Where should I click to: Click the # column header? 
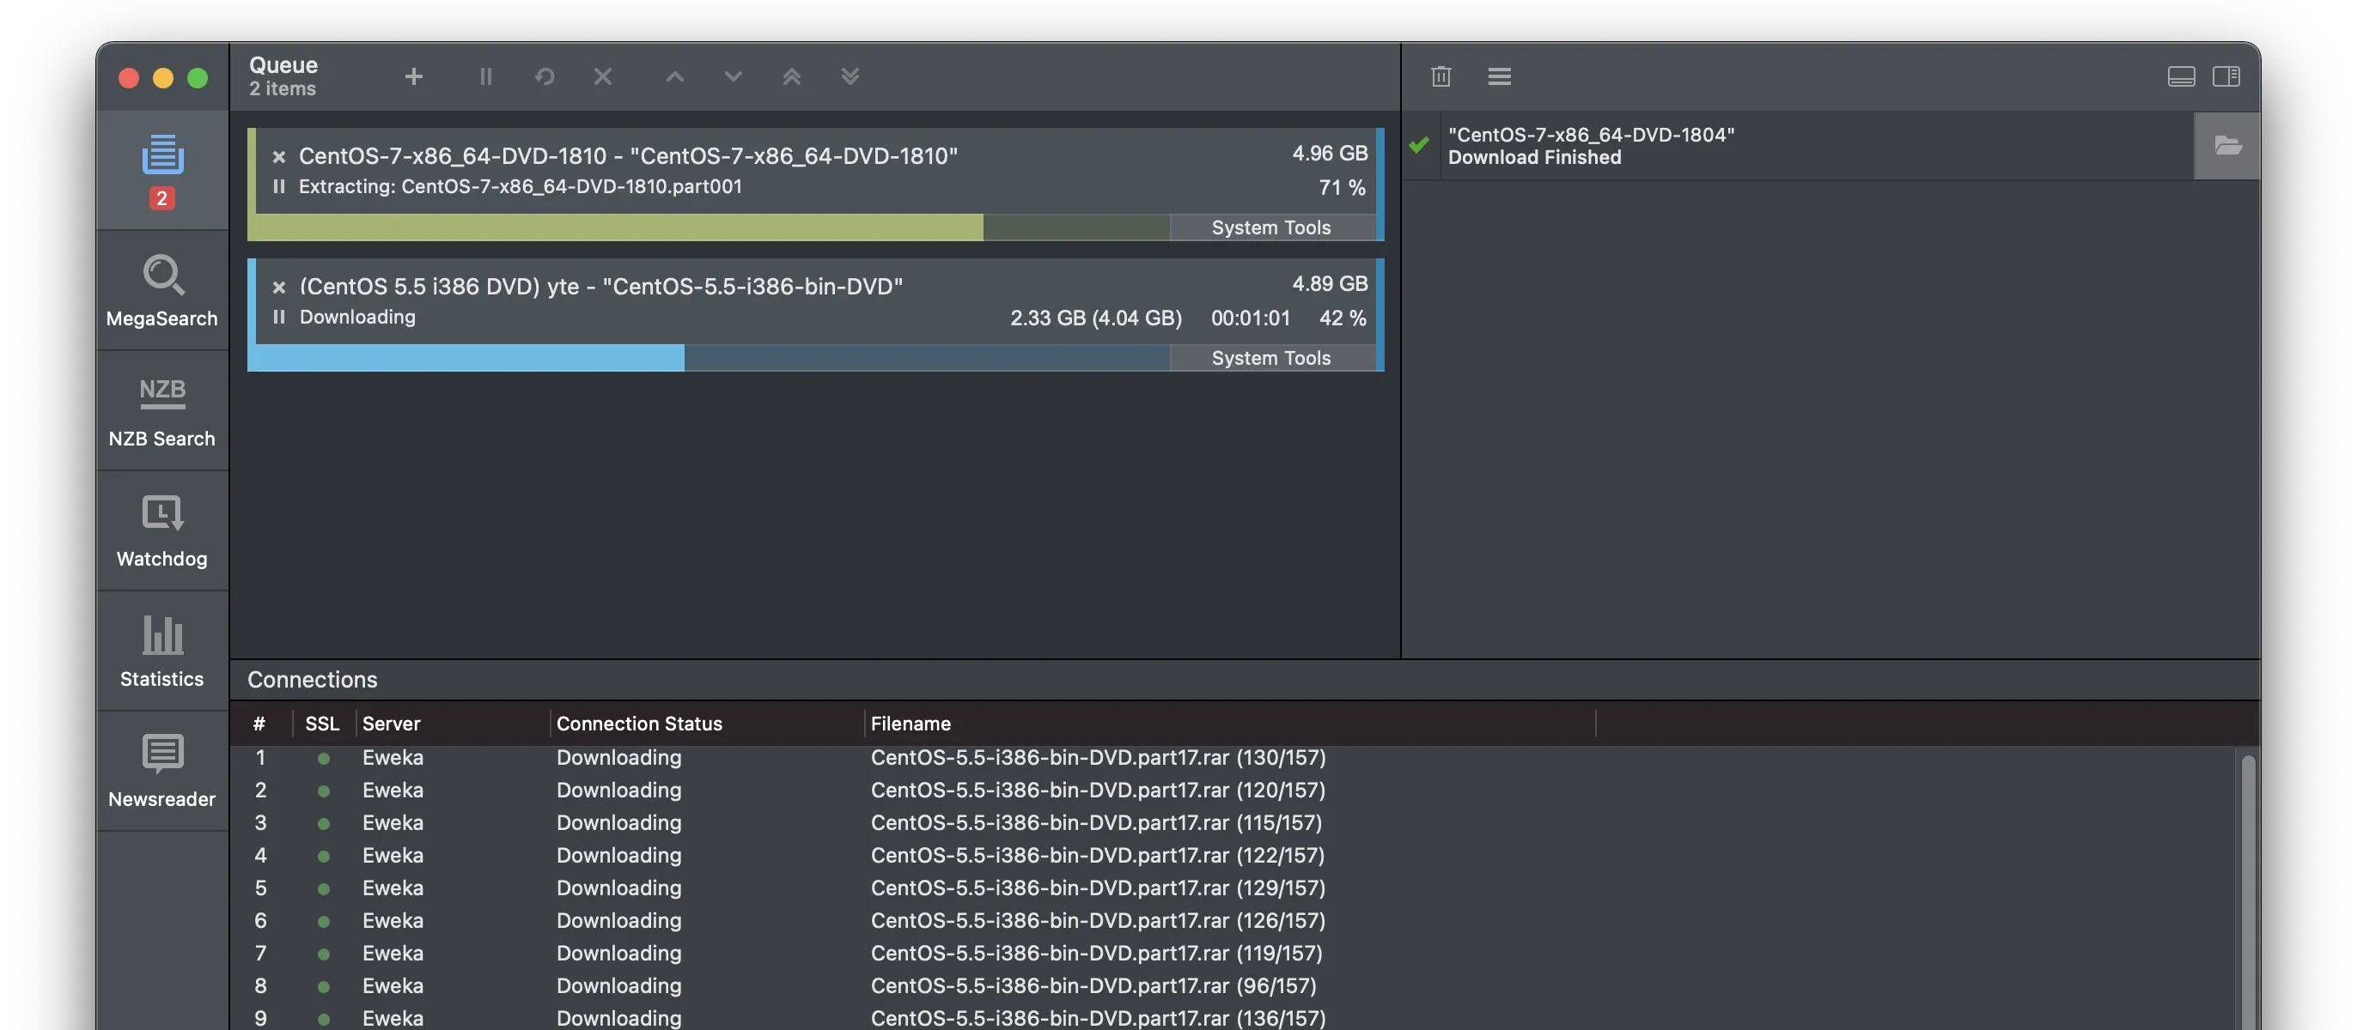(260, 724)
